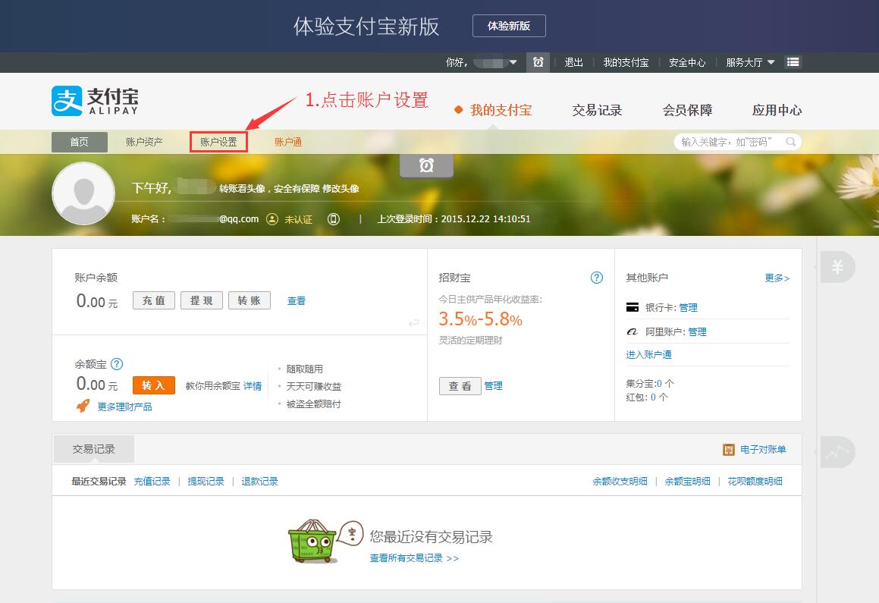879x603 pixels.
Task: Select the 账户资产 sub-tab
Action: (x=144, y=142)
